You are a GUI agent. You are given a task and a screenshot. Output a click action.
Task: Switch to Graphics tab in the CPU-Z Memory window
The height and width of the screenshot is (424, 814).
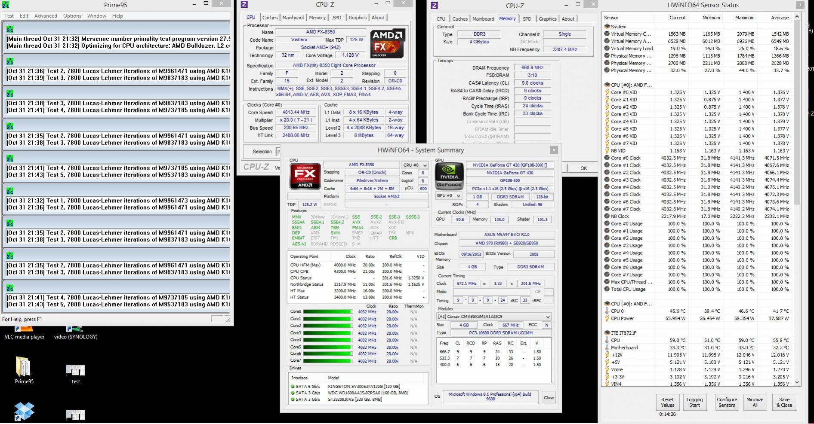tap(548, 19)
